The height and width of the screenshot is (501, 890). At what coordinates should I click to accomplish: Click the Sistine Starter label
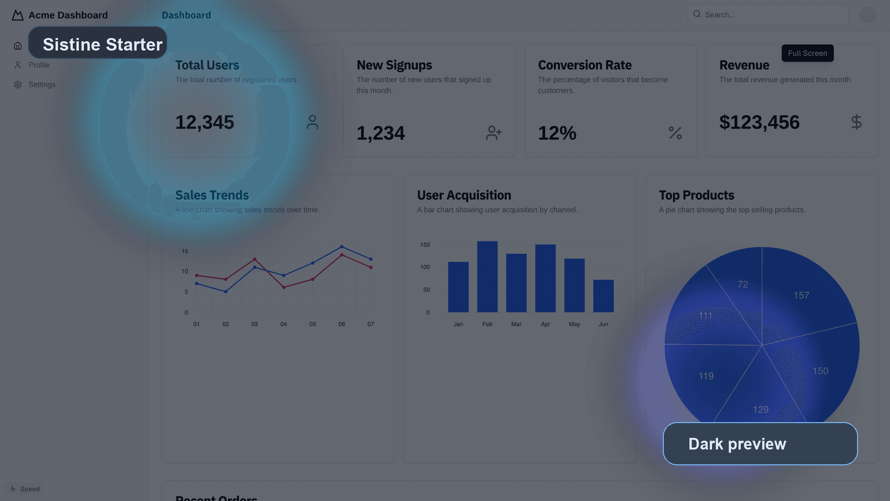click(98, 42)
